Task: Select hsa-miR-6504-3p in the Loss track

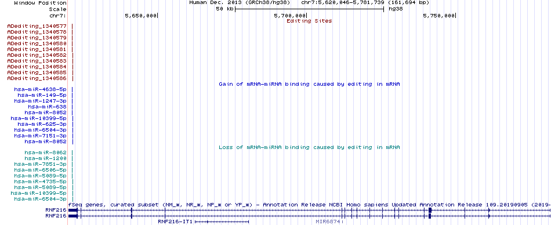Action: point(41,199)
